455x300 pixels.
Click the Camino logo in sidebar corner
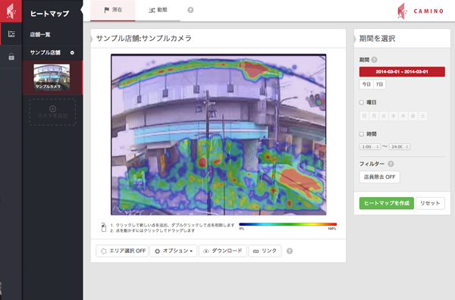click(11, 11)
